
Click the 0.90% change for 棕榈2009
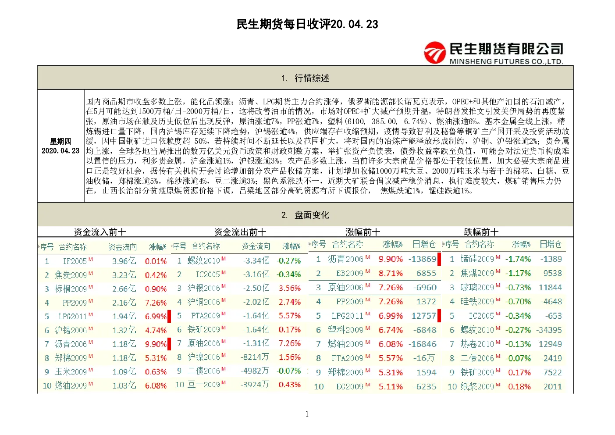[x=156, y=289]
